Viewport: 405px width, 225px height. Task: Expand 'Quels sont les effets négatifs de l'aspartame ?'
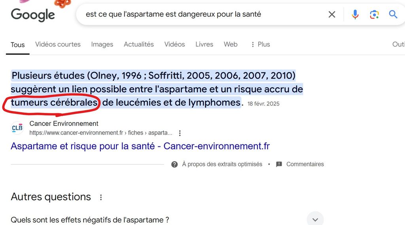click(x=315, y=219)
